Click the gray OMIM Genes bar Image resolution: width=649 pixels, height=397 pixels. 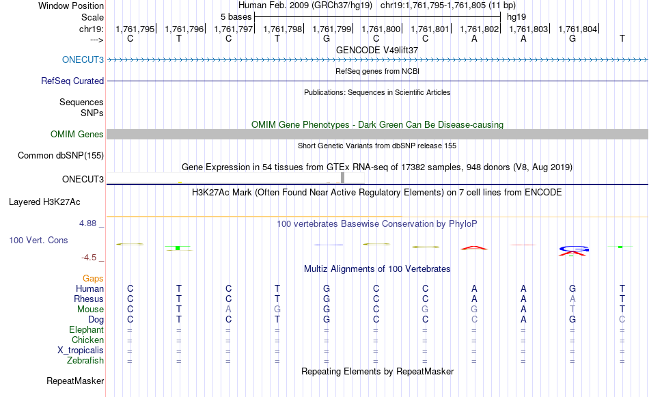pyautogui.click(x=377, y=134)
